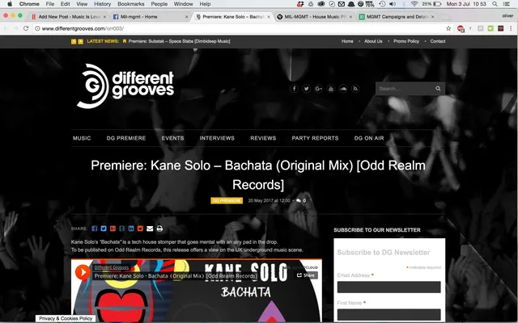Open the Bookmarks menu

tap(131, 4)
